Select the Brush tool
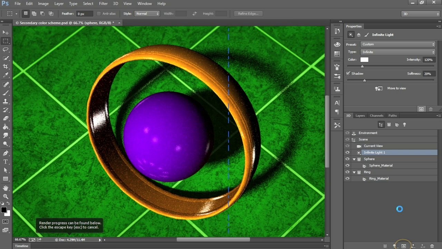Image resolution: width=442 pixels, height=249 pixels. [x=6, y=93]
